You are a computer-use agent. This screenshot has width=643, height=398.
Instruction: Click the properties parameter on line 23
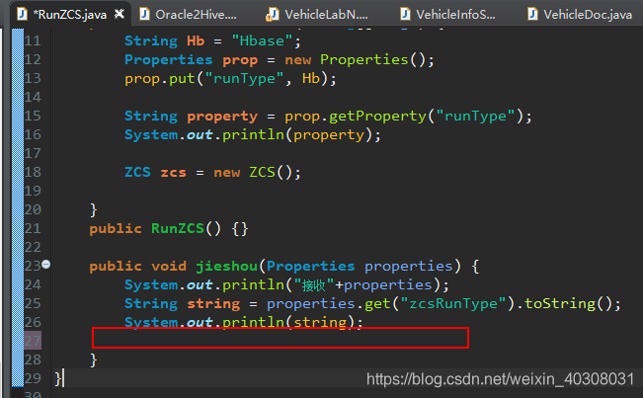click(x=409, y=267)
